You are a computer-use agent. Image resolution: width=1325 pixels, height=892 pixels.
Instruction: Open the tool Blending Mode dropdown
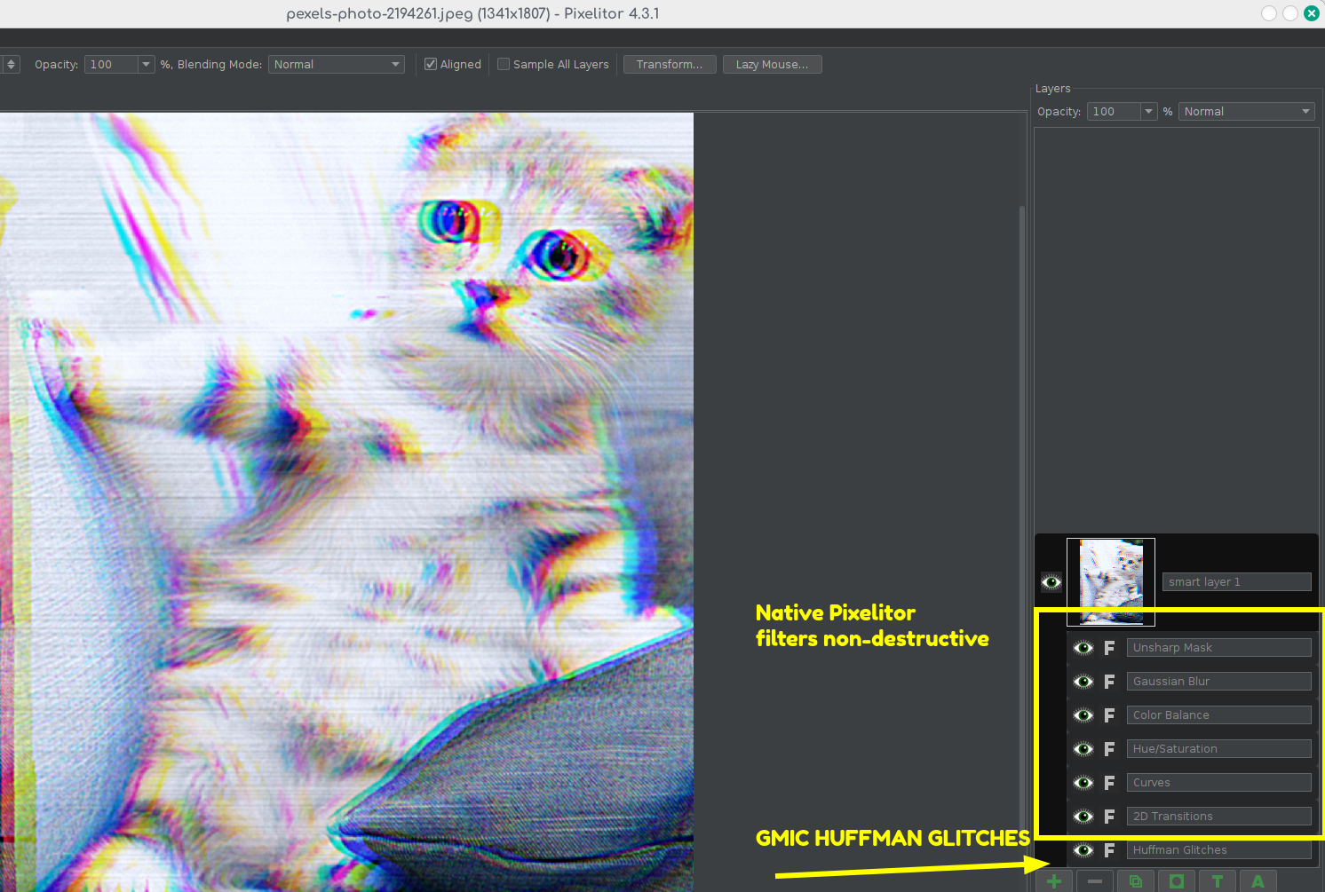[x=337, y=65]
